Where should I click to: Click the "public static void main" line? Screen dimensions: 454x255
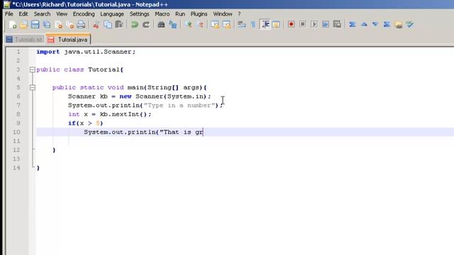(x=129, y=88)
